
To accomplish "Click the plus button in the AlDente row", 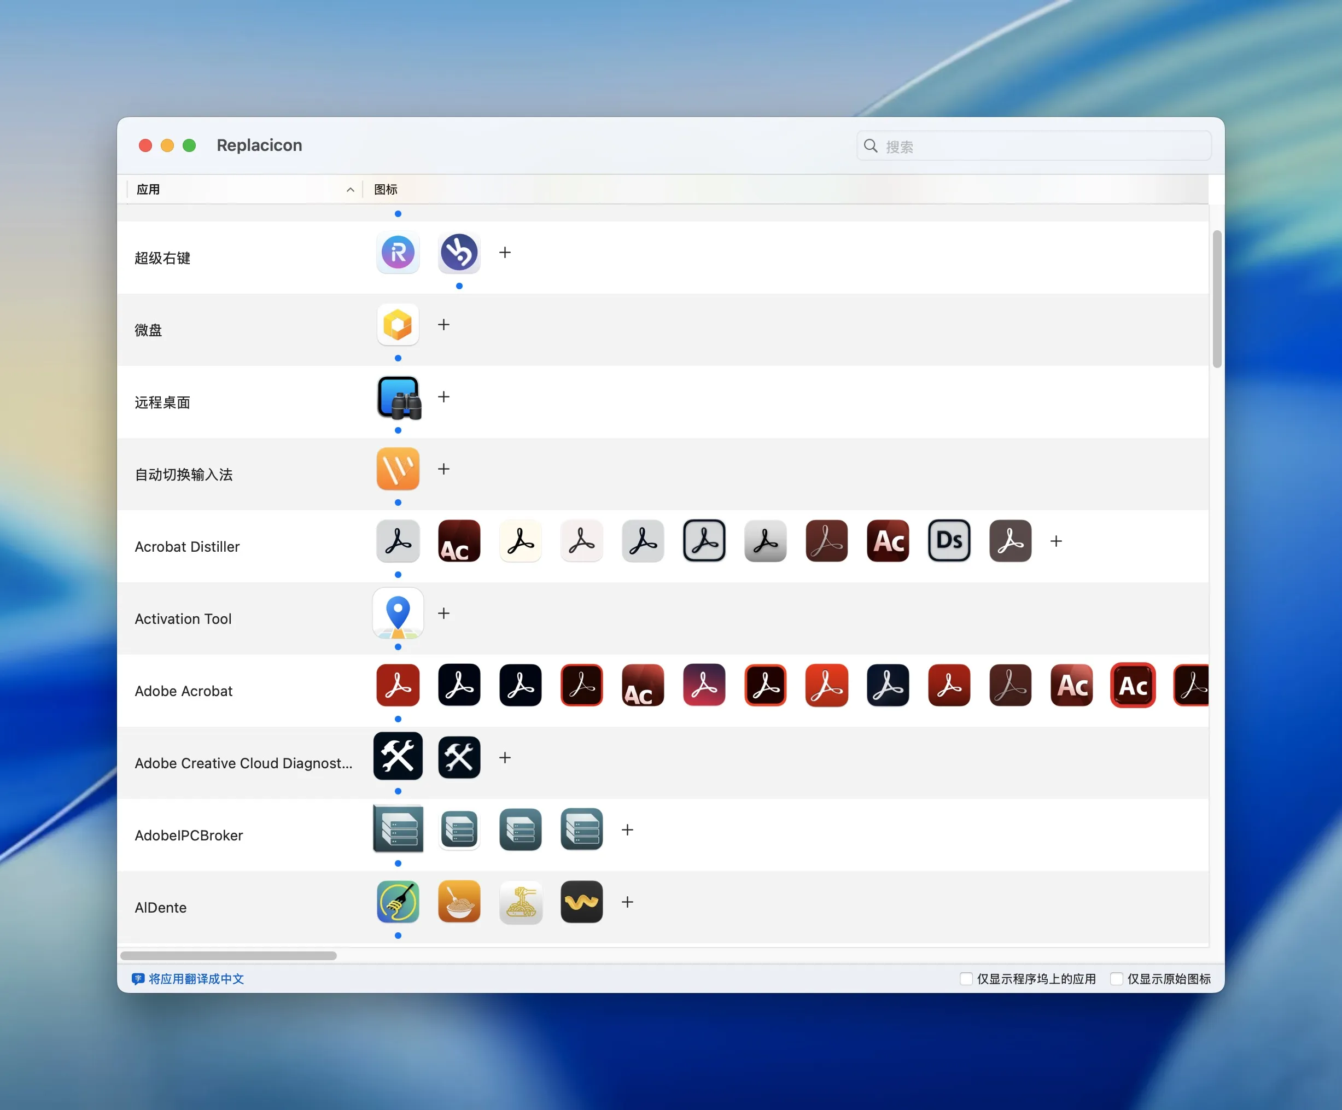I will [x=628, y=902].
